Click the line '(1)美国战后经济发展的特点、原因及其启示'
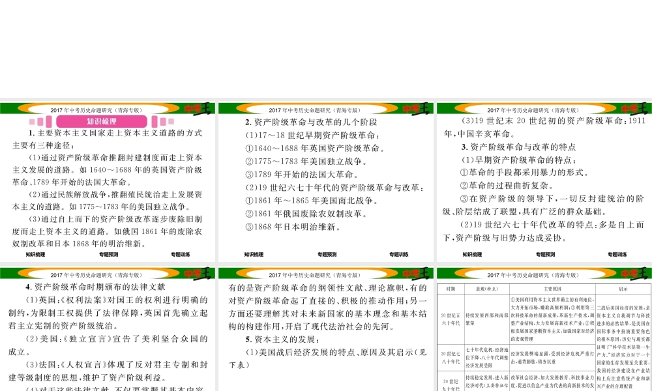This screenshot has width=652, height=391. 336,353
